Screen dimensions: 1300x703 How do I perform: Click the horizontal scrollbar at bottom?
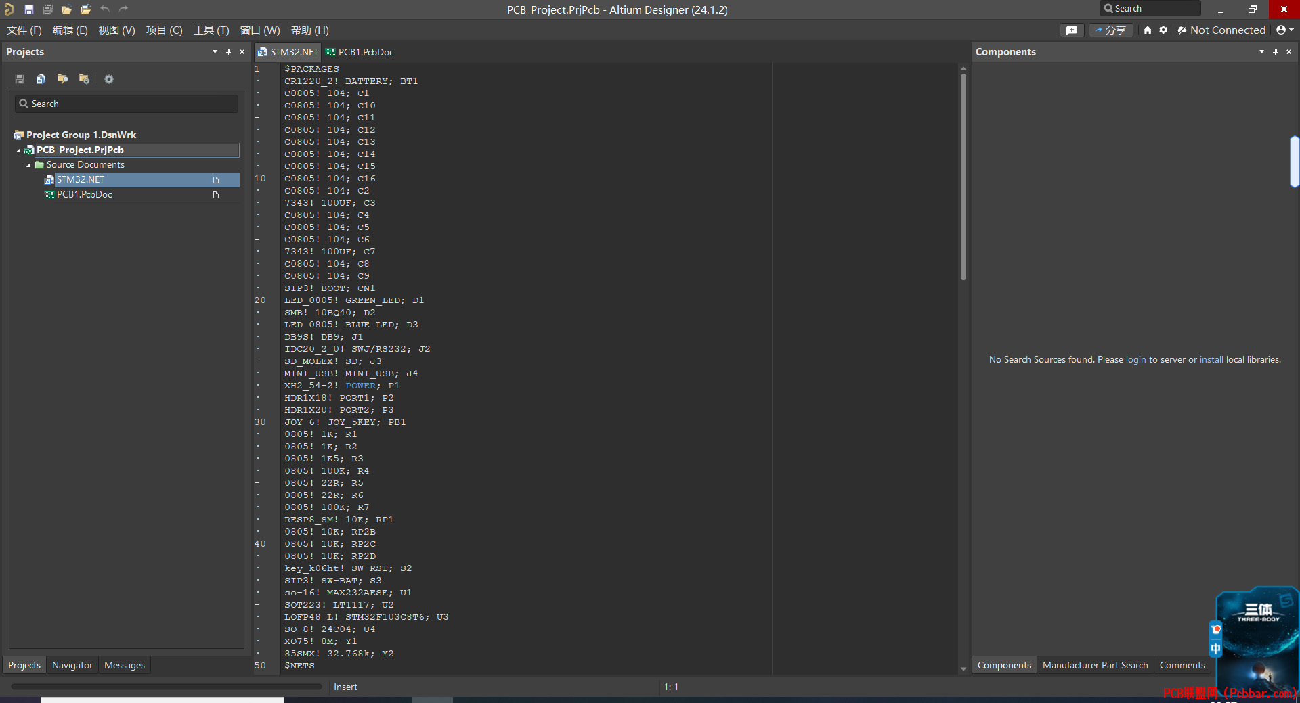click(x=167, y=687)
